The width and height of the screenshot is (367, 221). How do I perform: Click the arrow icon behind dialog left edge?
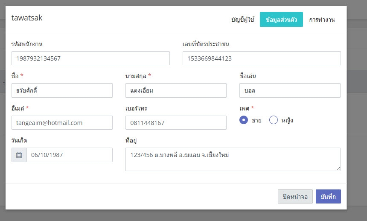(x=3, y=84)
